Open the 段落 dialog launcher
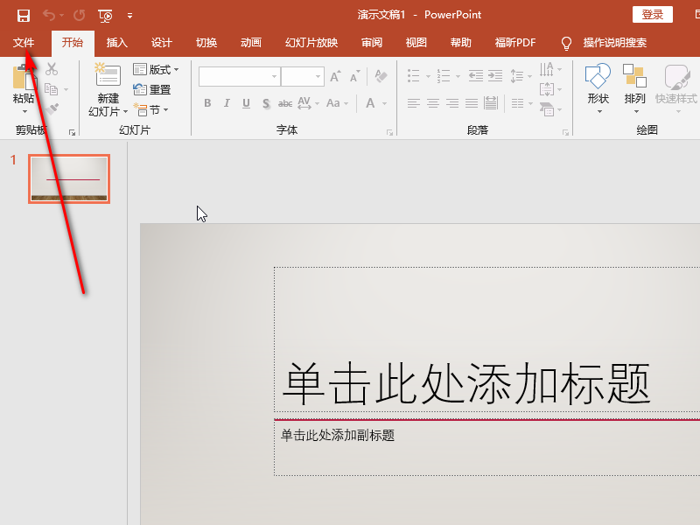The height and width of the screenshot is (525, 700). pos(565,133)
